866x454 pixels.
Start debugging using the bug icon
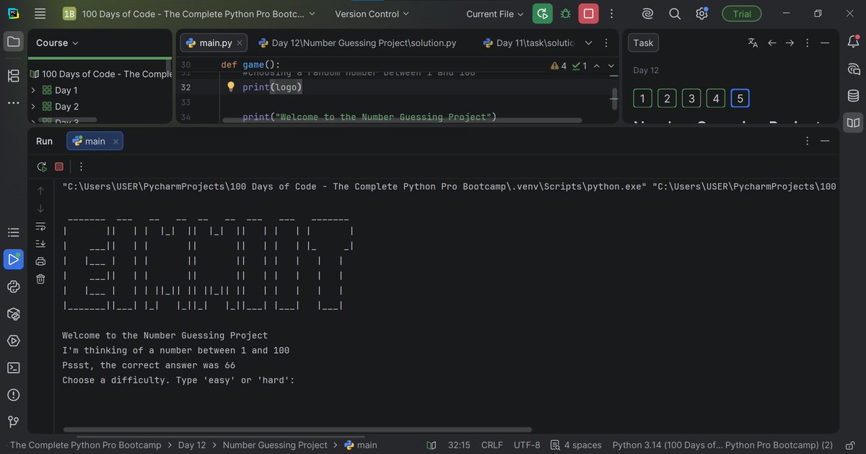(x=565, y=13)
